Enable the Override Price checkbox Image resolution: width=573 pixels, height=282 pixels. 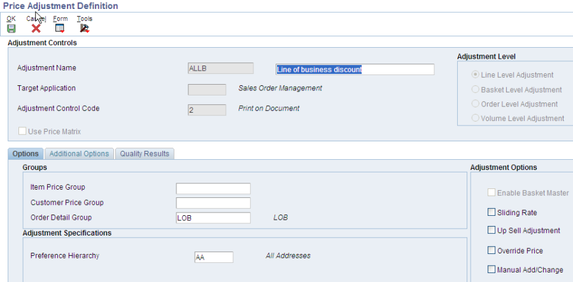coord(492,250)
